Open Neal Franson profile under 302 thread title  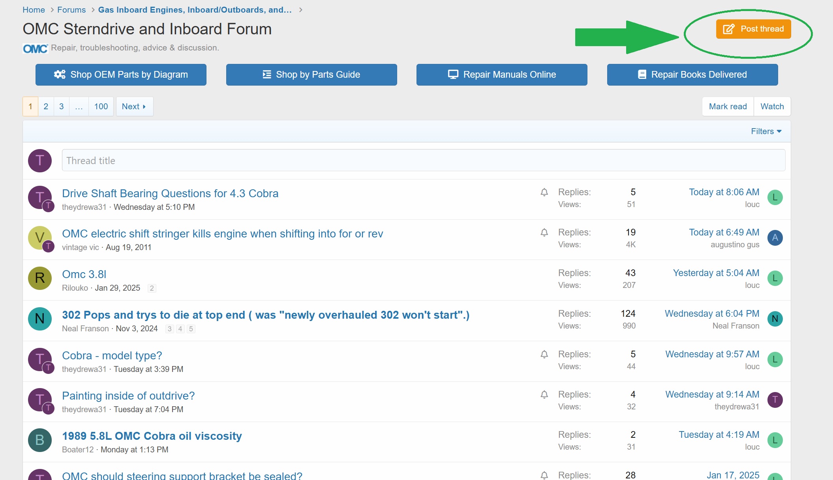click(x=85, y=329)
